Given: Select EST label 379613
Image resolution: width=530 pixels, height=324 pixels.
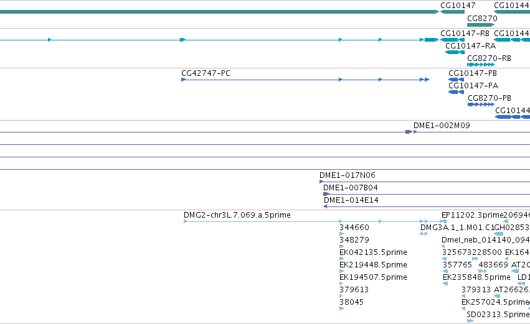Looking at the screenshot, I should click(354, 290).
